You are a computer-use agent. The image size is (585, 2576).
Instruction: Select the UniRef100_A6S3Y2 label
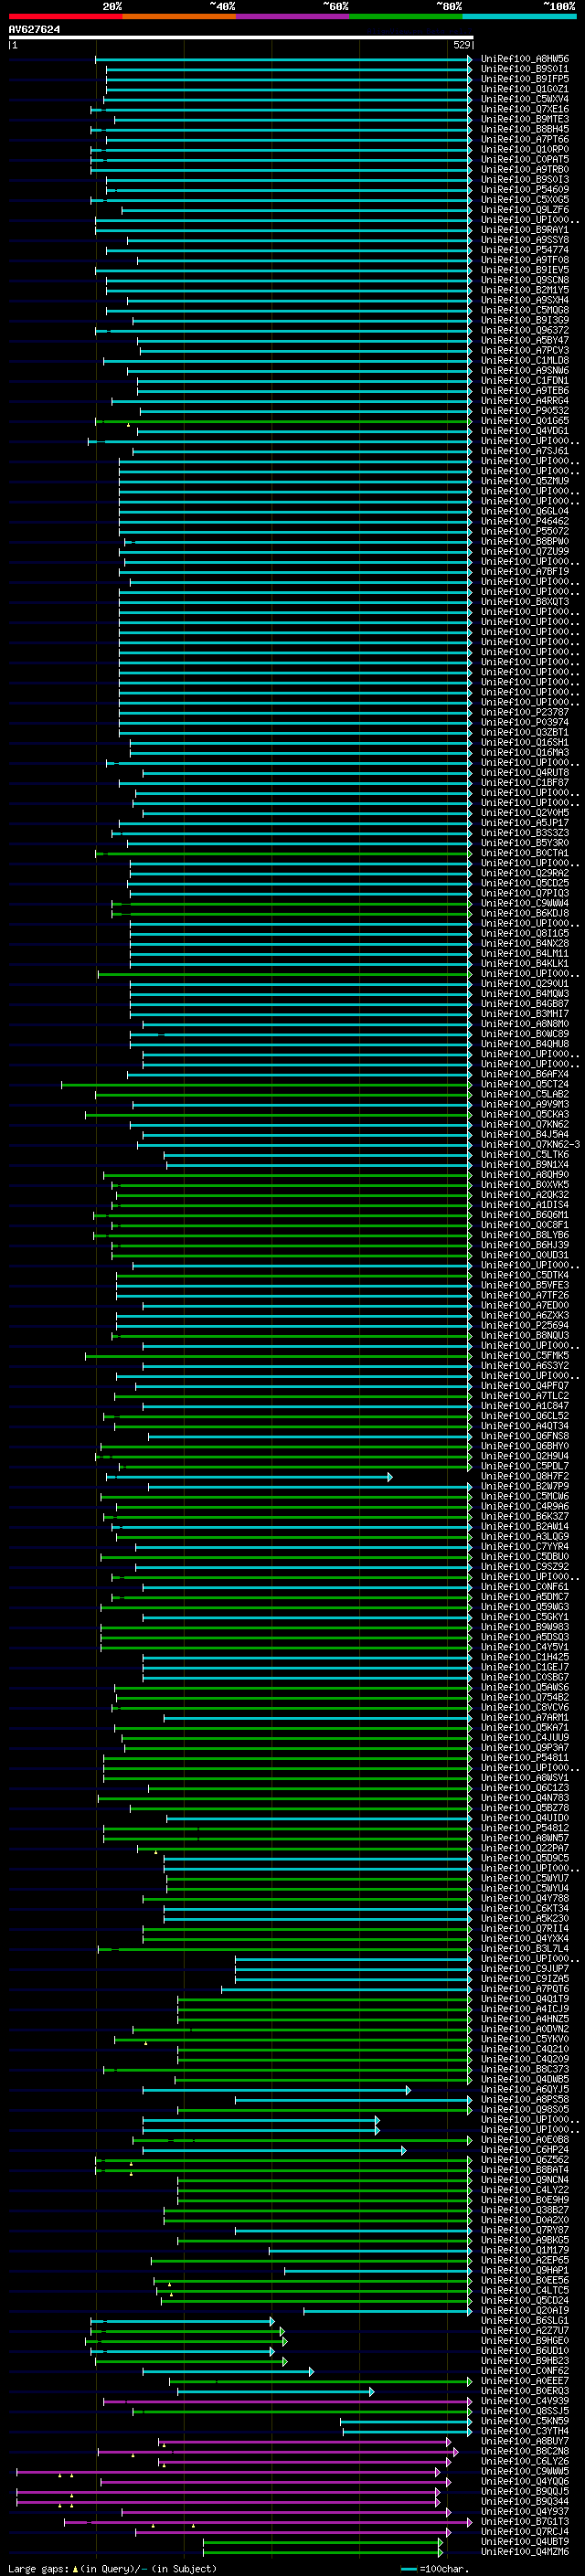coord(525,1365)
